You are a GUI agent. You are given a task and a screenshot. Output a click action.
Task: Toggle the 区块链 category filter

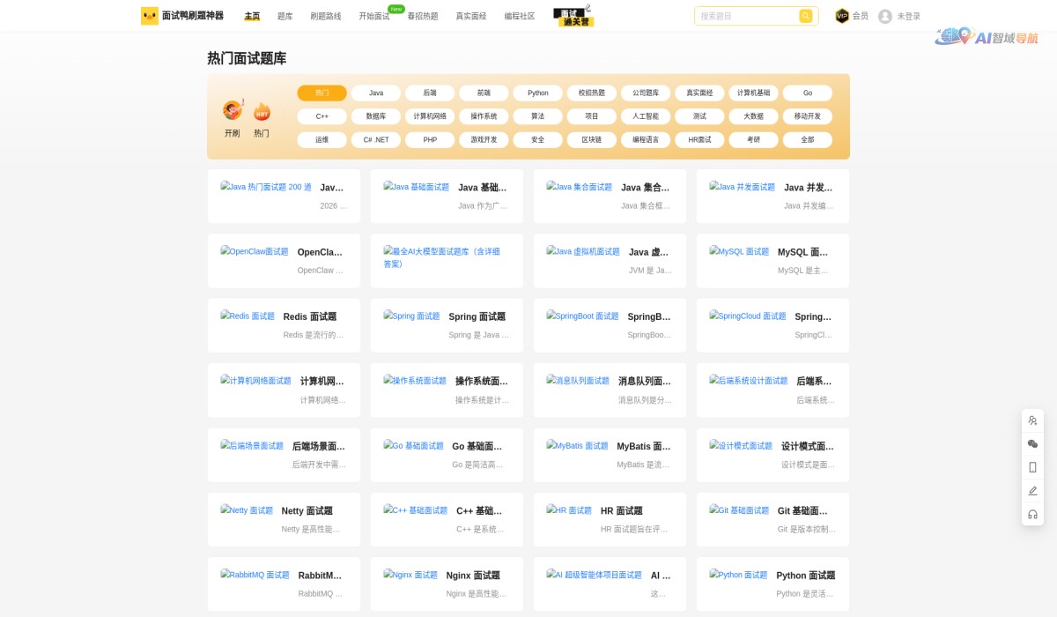pyautogui.click(x=591, y=139)
